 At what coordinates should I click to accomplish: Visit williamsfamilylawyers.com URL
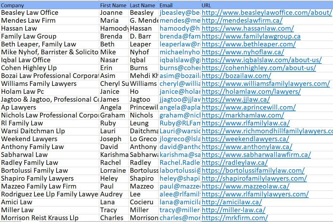pyautogui.click(x=266, y=84)
